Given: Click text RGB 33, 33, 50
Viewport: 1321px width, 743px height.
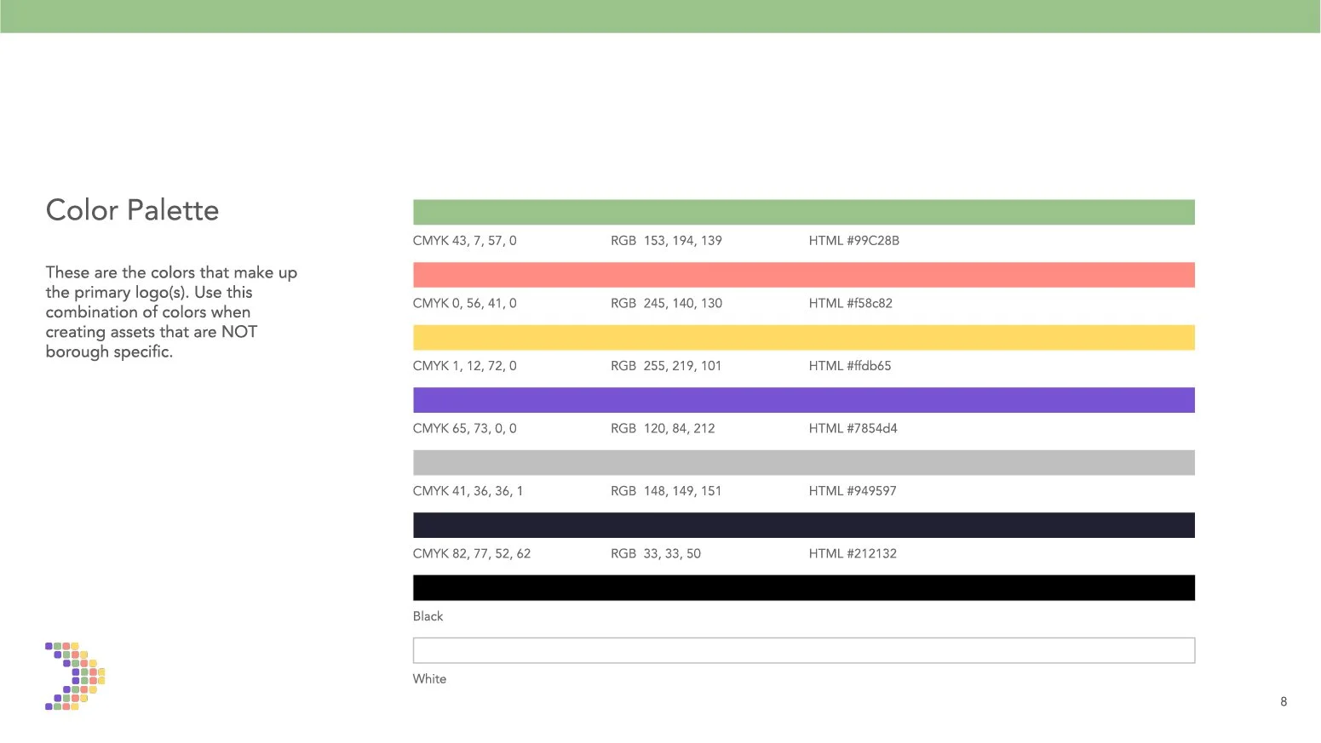Looking at the screenshot, I should 656,553.
